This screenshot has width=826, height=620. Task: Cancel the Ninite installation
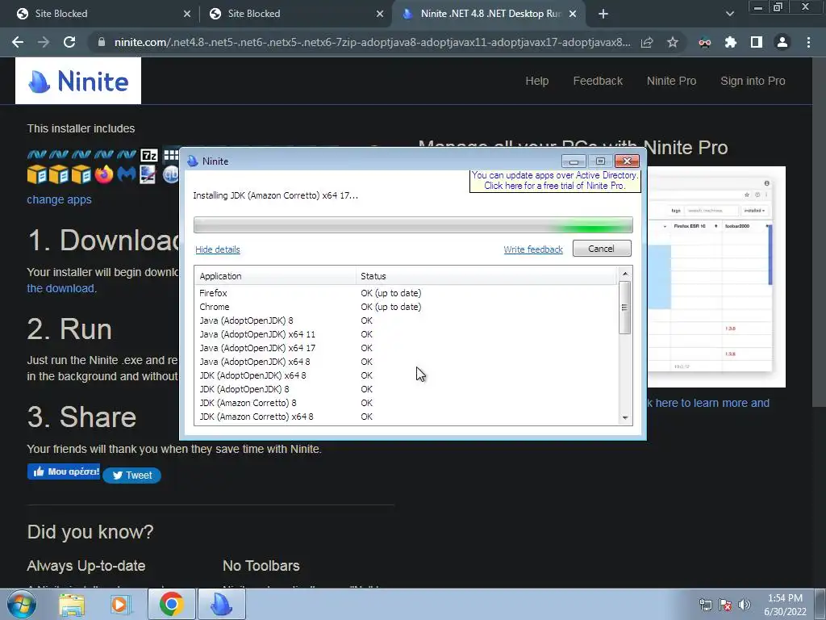[x=602, y=249]
